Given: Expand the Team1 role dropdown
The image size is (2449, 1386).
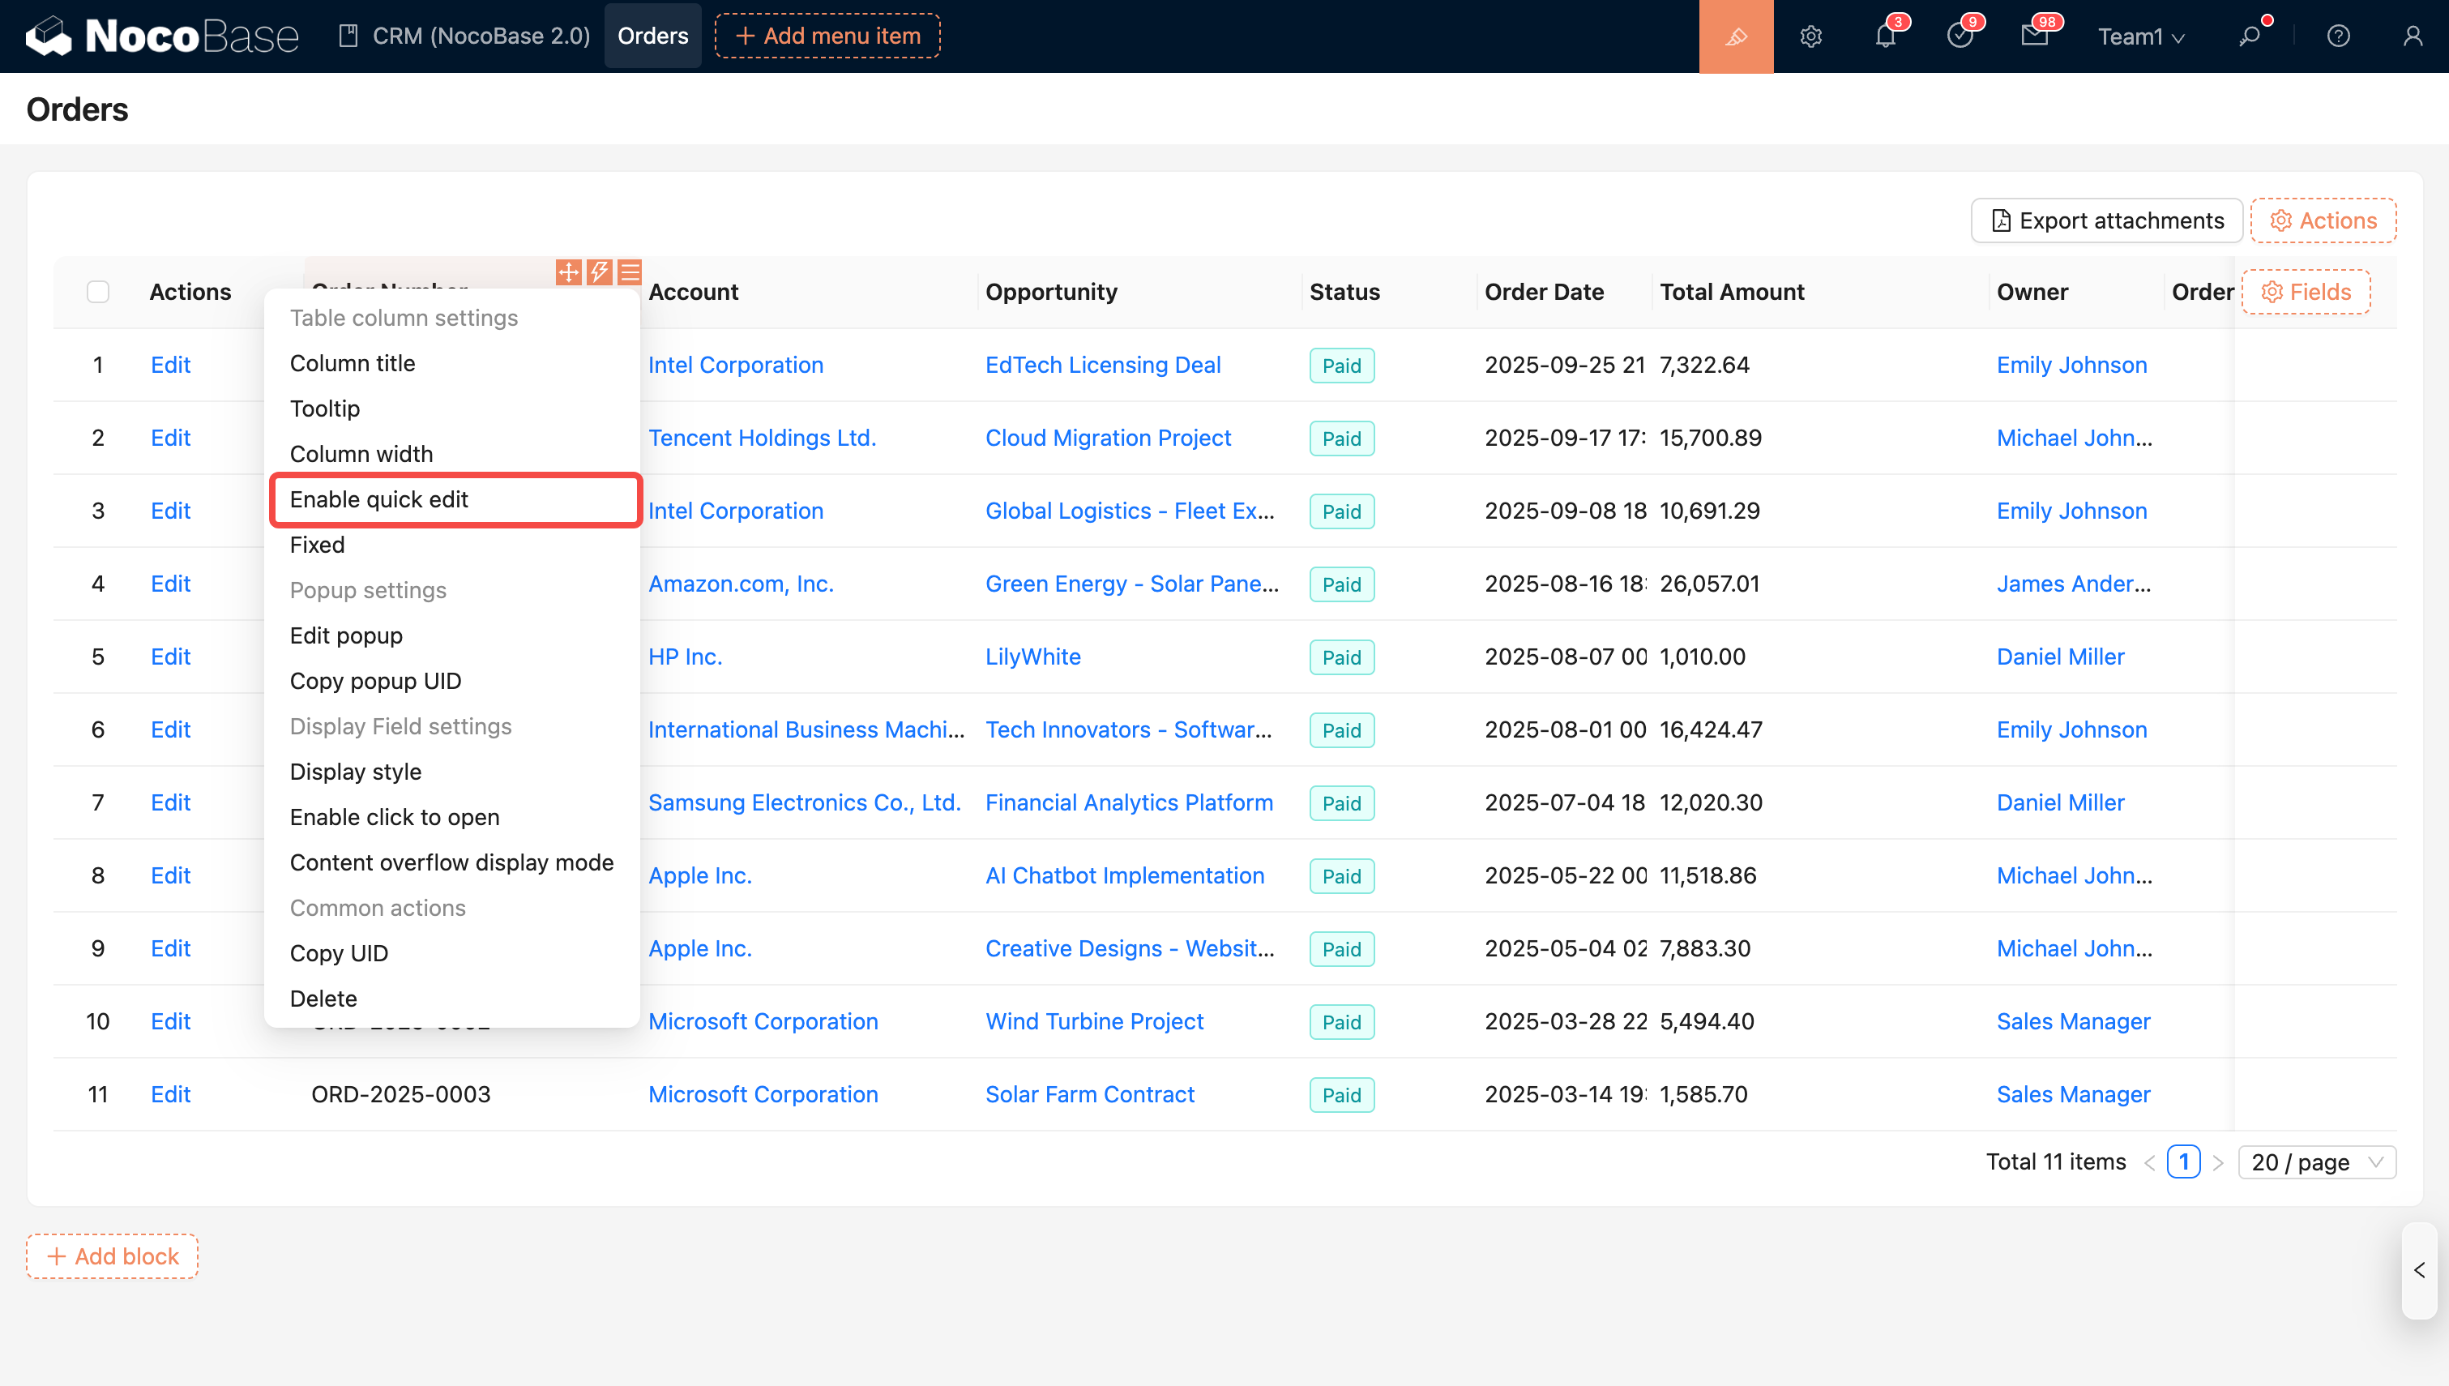Looking at the screenshot, I should [2141, 36].
